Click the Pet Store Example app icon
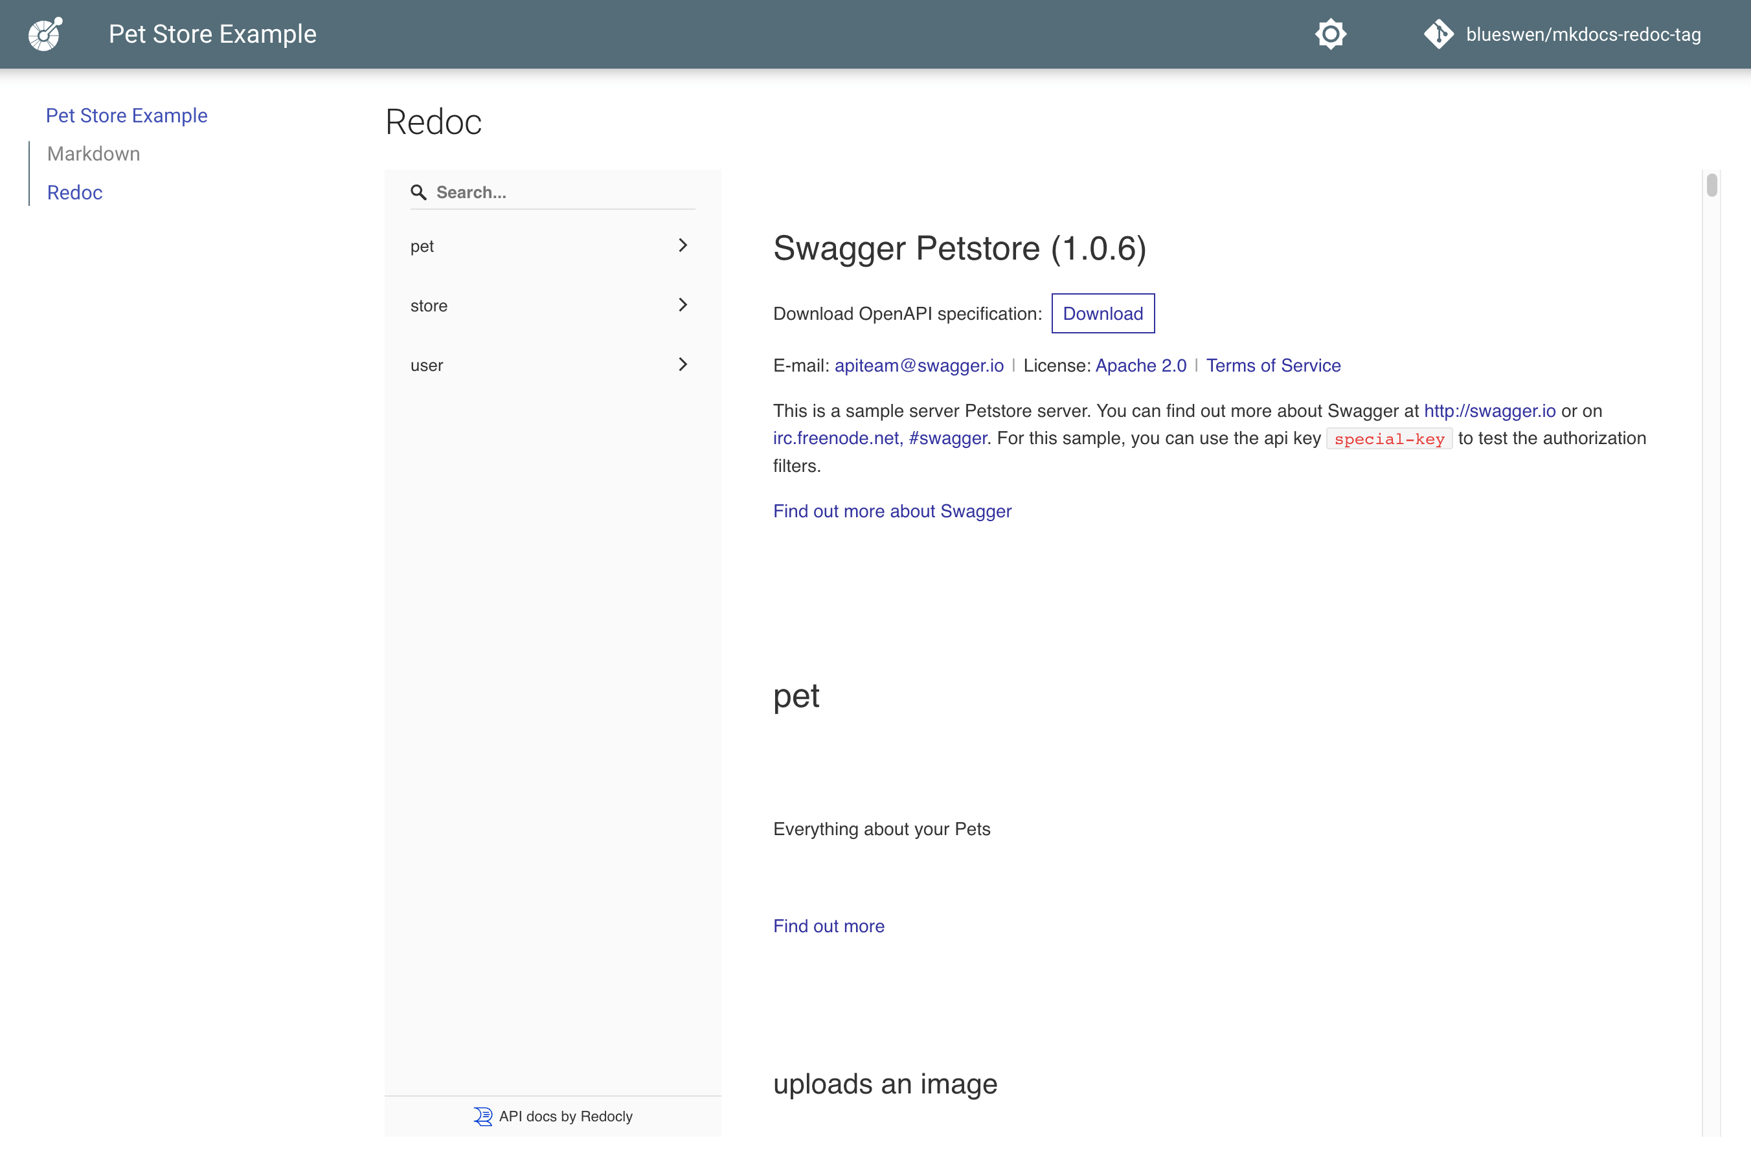This screenshot has width=1751, height=1164. tap(47, 34)
